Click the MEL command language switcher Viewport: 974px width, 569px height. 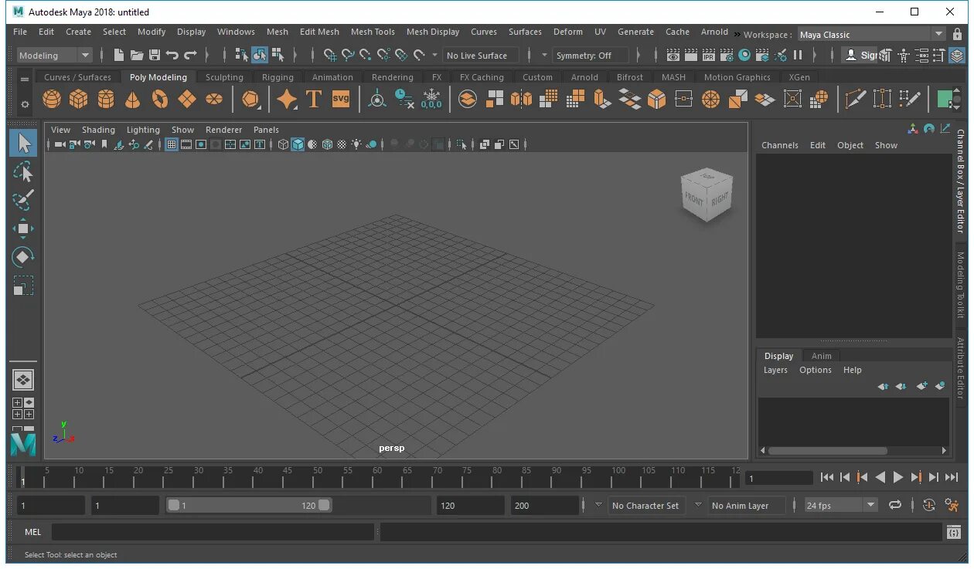(32, 532)
